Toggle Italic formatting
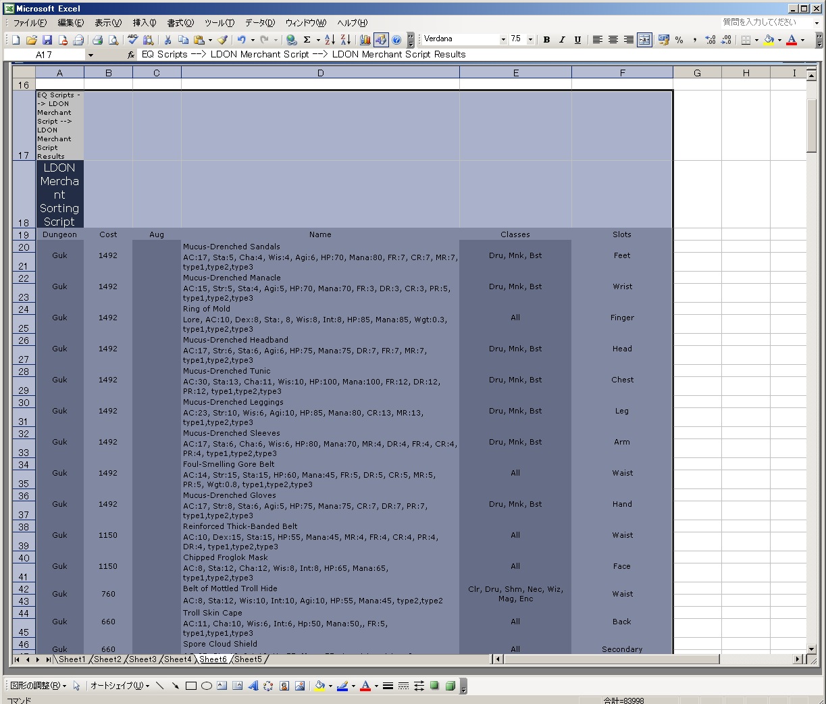826x704 pixels. click(561, 40)
